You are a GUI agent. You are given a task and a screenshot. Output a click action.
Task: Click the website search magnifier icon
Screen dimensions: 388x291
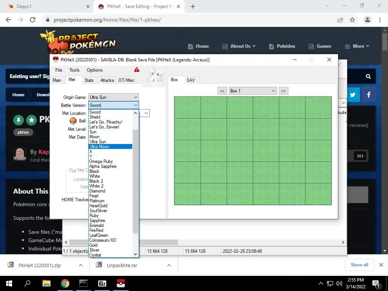pos(368,77)
